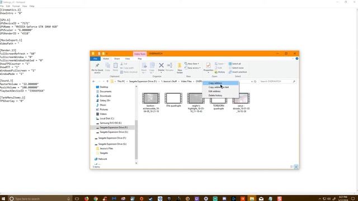This screenshot has height=201, width=358.
Task: Show hidden system tray icons
Action: click(x=319, y=199)
